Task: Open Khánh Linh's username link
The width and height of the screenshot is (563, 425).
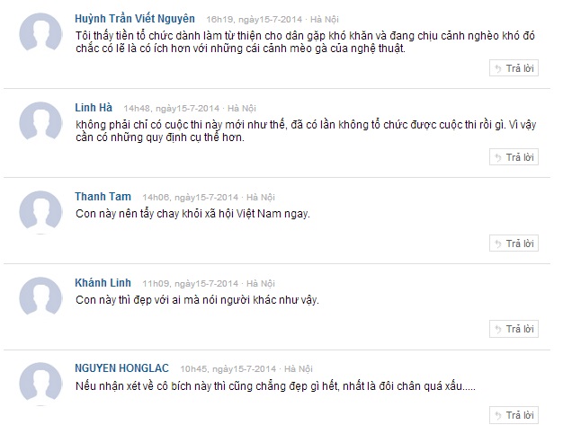Action: tap(103, 283)
